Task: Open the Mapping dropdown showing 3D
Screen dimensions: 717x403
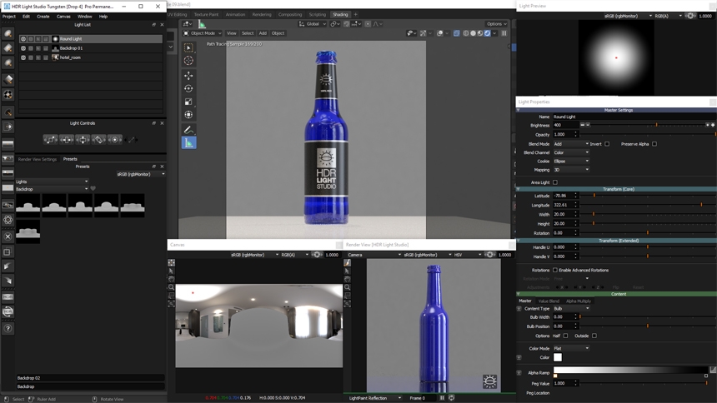Action: point(571,170)
